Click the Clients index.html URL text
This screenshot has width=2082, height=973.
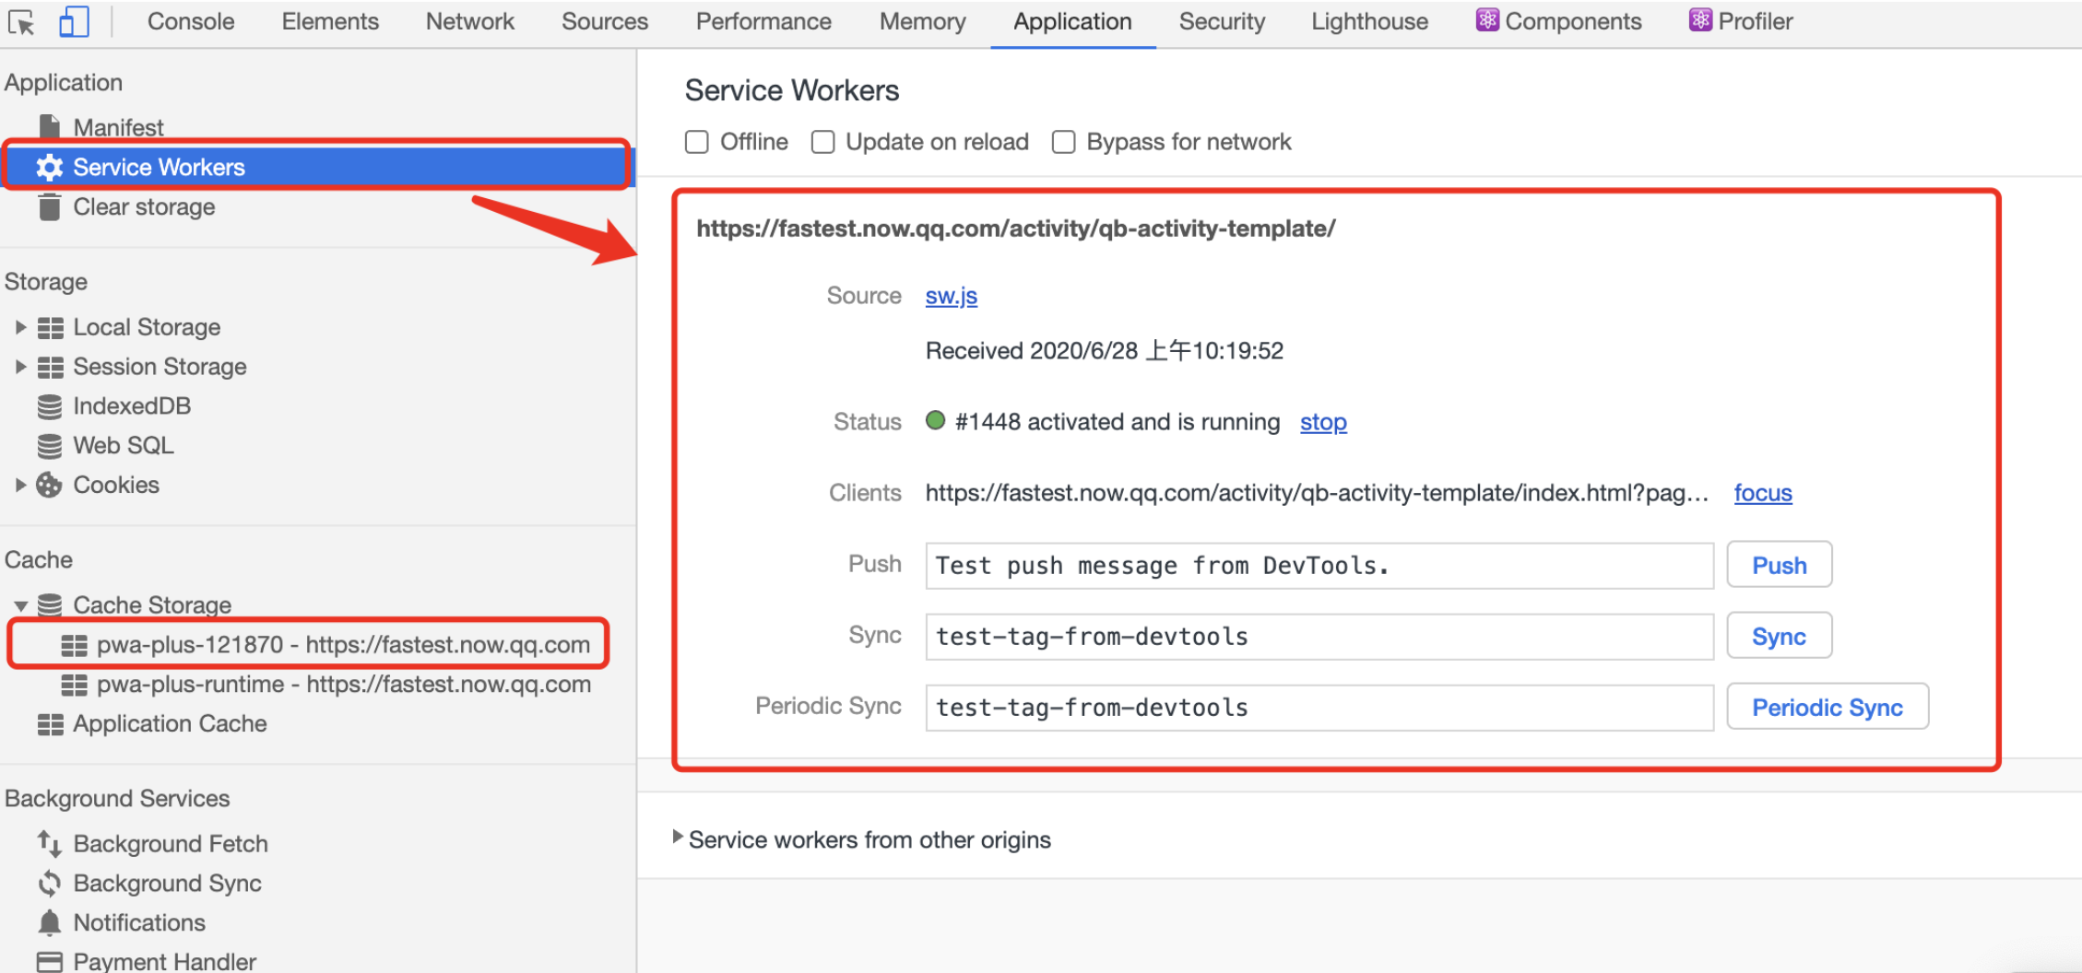(1318, 493)
